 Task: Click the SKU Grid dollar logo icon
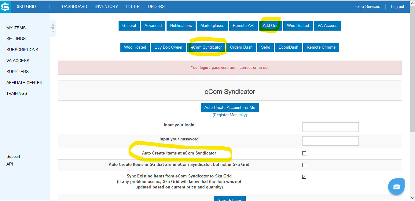coord(5,6)
